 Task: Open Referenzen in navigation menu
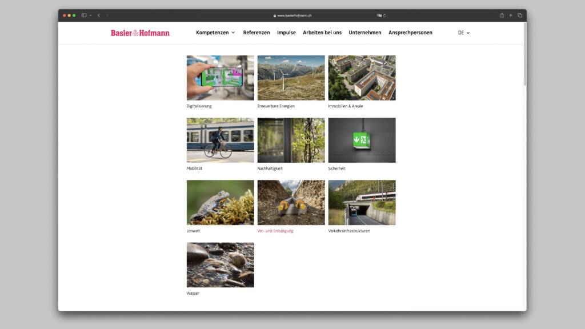256,33
